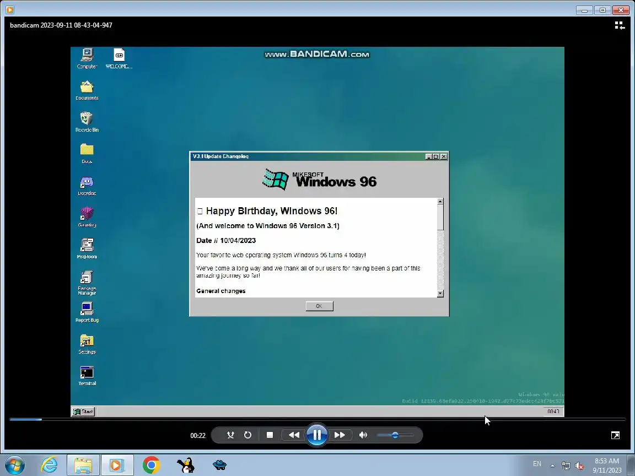The image size is (635, 476).
Task: Launch the Gaming purple cube icon
Action: [x=87, y=217]
